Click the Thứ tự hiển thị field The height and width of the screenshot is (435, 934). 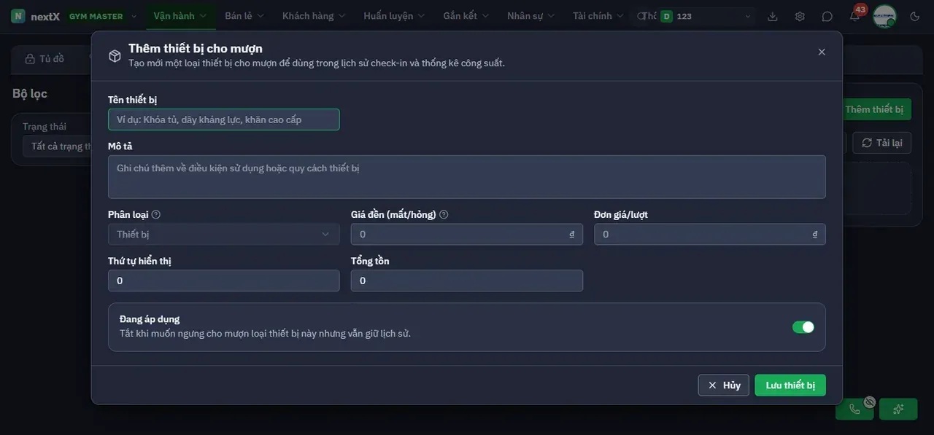click(223, 281)
